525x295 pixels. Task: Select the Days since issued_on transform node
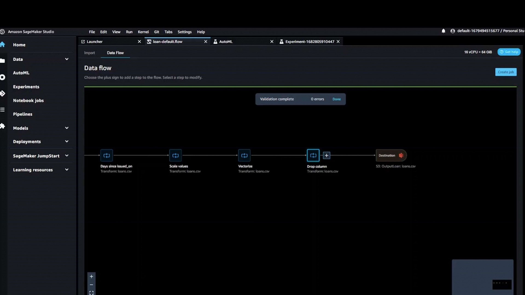click(x=106, y=155)
